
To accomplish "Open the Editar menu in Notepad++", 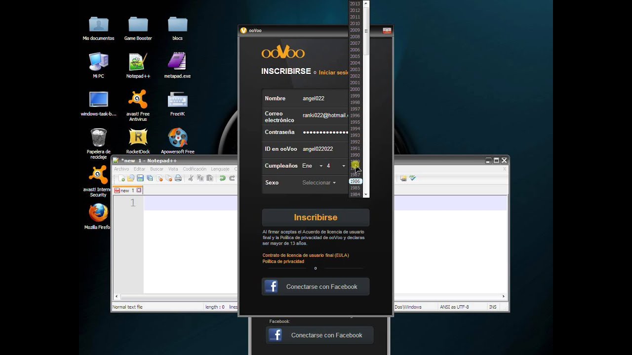I will (140, 169).
